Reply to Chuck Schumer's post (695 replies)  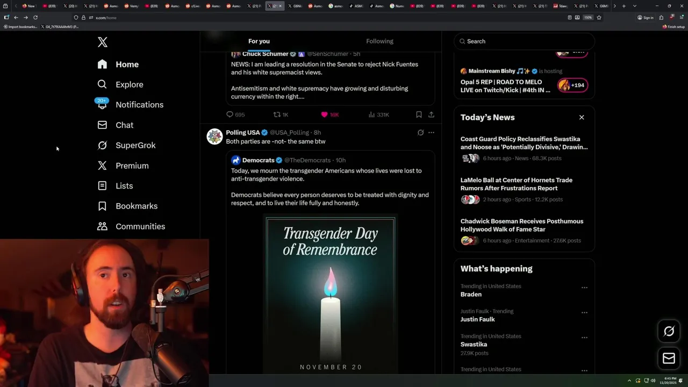(235, 114)
